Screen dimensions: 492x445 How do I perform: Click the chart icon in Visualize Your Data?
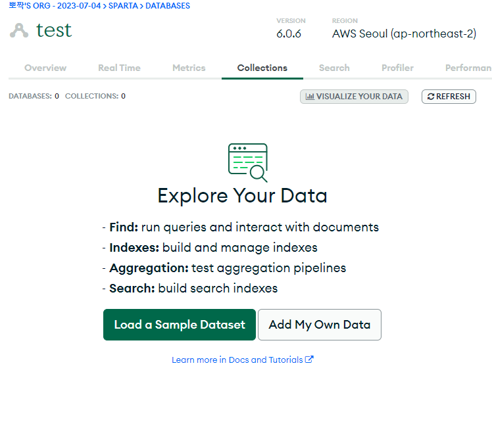(310, 96)
